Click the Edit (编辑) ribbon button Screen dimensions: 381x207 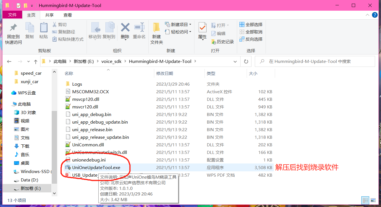218,33
